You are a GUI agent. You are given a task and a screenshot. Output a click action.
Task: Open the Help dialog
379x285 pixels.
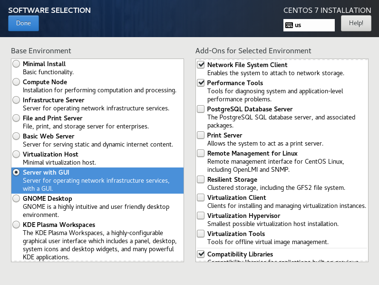(x=356, y=23)
